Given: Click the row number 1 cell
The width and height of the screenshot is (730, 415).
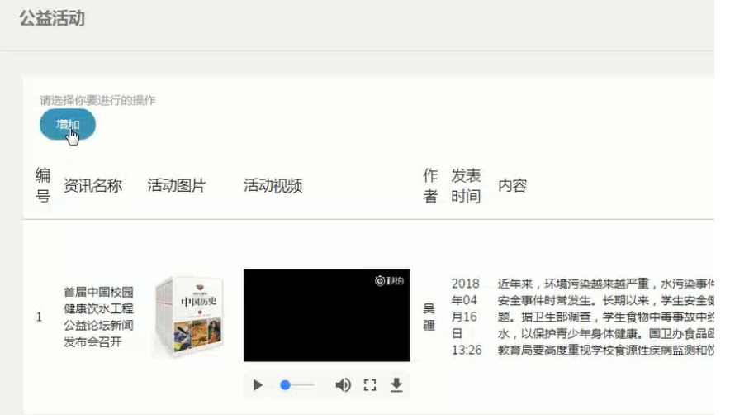Looking at the screenshot, I should (39, 317).
